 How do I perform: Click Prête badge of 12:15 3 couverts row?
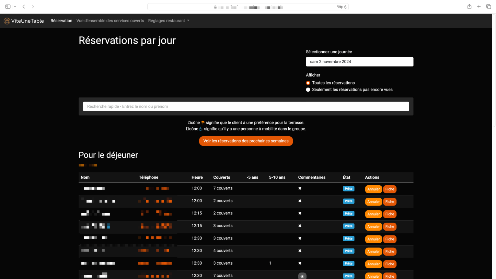348,226
